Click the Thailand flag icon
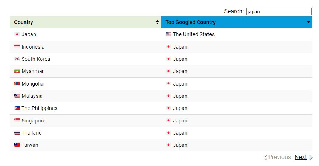 click(x=17, y=133)
